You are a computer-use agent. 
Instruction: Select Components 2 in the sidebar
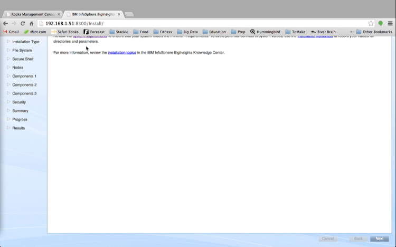point(24,85)
